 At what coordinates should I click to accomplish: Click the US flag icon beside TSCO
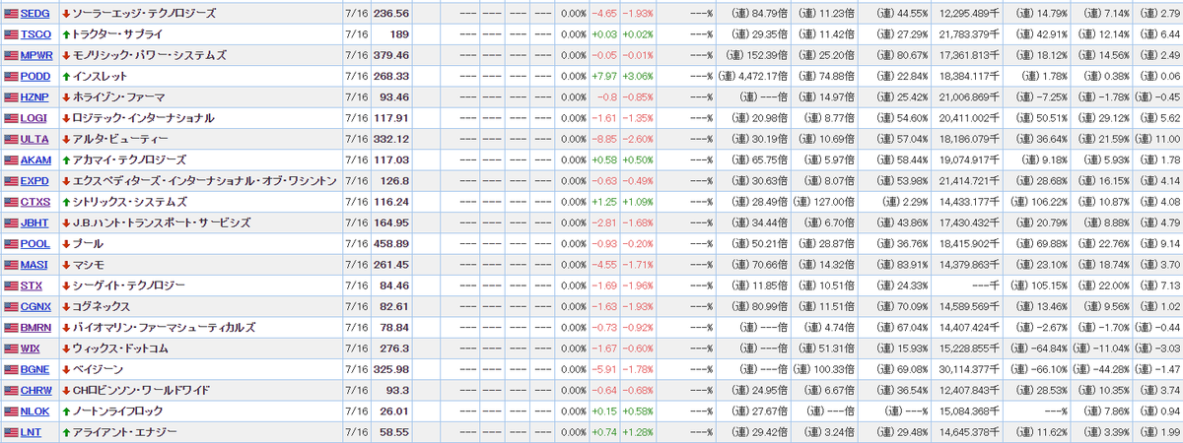click(11, 33)
